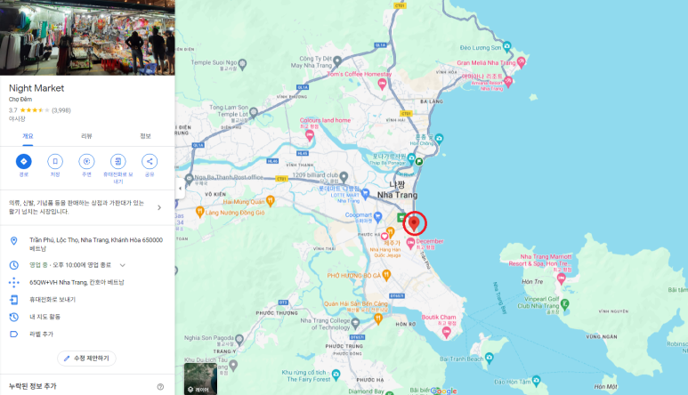Expand the business hours dropdown arrow
The height and width of the screenshot is (395, 688).
(x=123, y=265)
